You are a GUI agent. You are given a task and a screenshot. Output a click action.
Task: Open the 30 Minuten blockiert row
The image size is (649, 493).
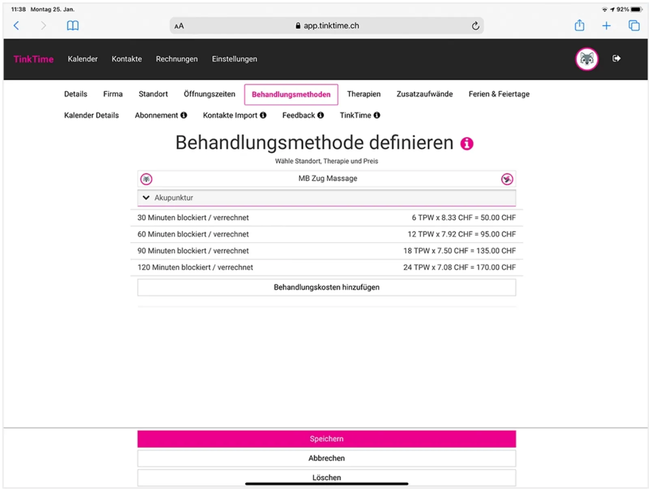(327, 218)
